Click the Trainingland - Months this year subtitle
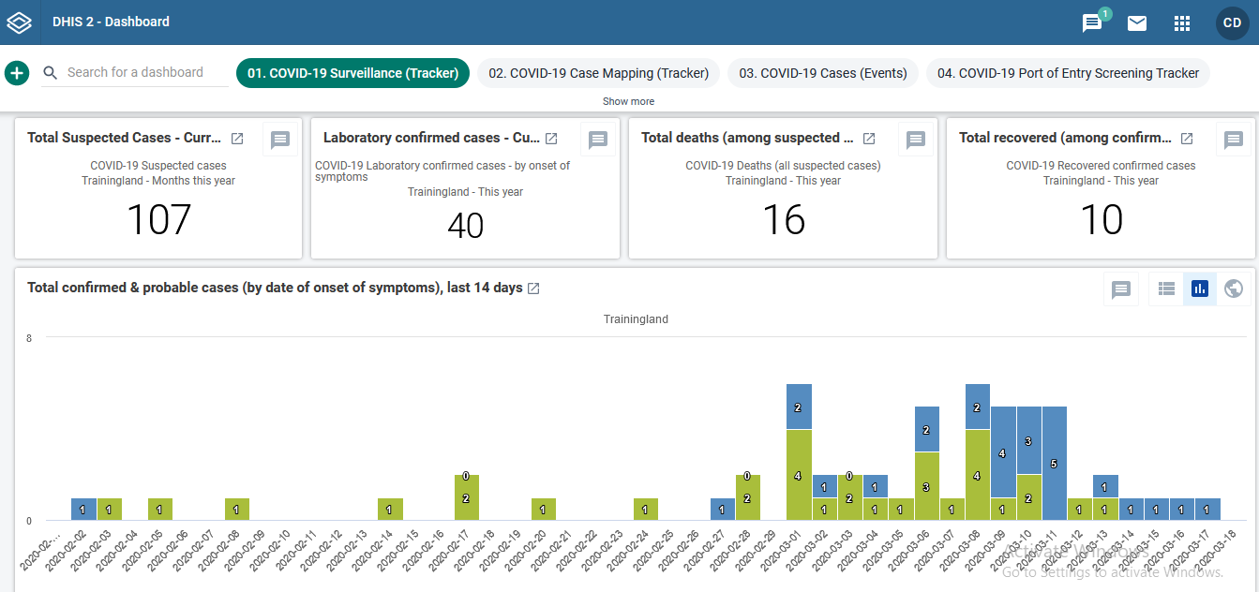The image size is (1259, 592). 158,181
